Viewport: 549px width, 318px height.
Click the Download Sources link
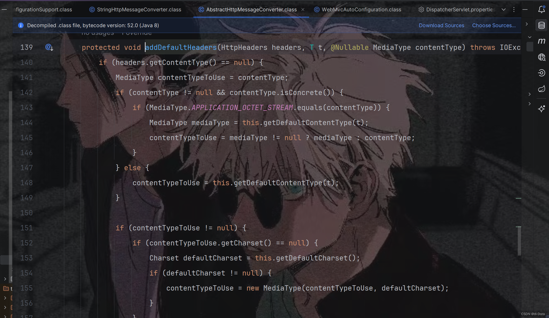click(441, 25)
